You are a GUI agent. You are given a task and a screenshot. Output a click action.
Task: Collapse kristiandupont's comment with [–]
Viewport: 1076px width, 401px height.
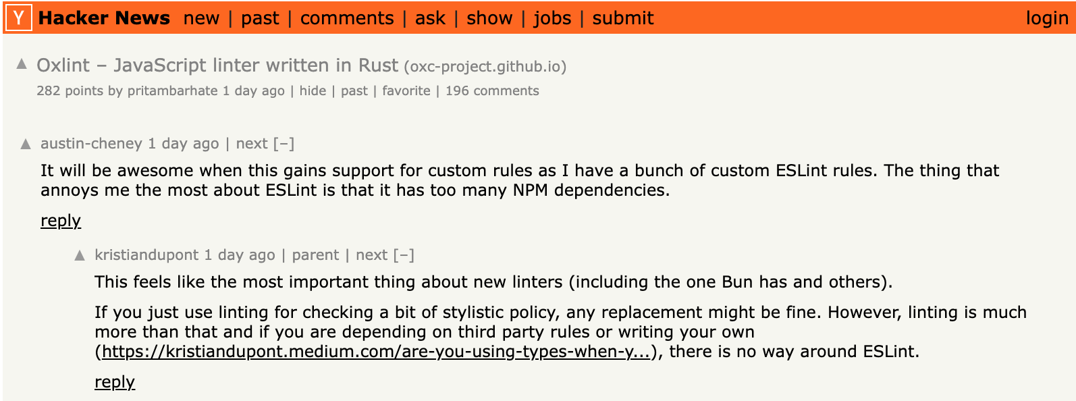404,255
